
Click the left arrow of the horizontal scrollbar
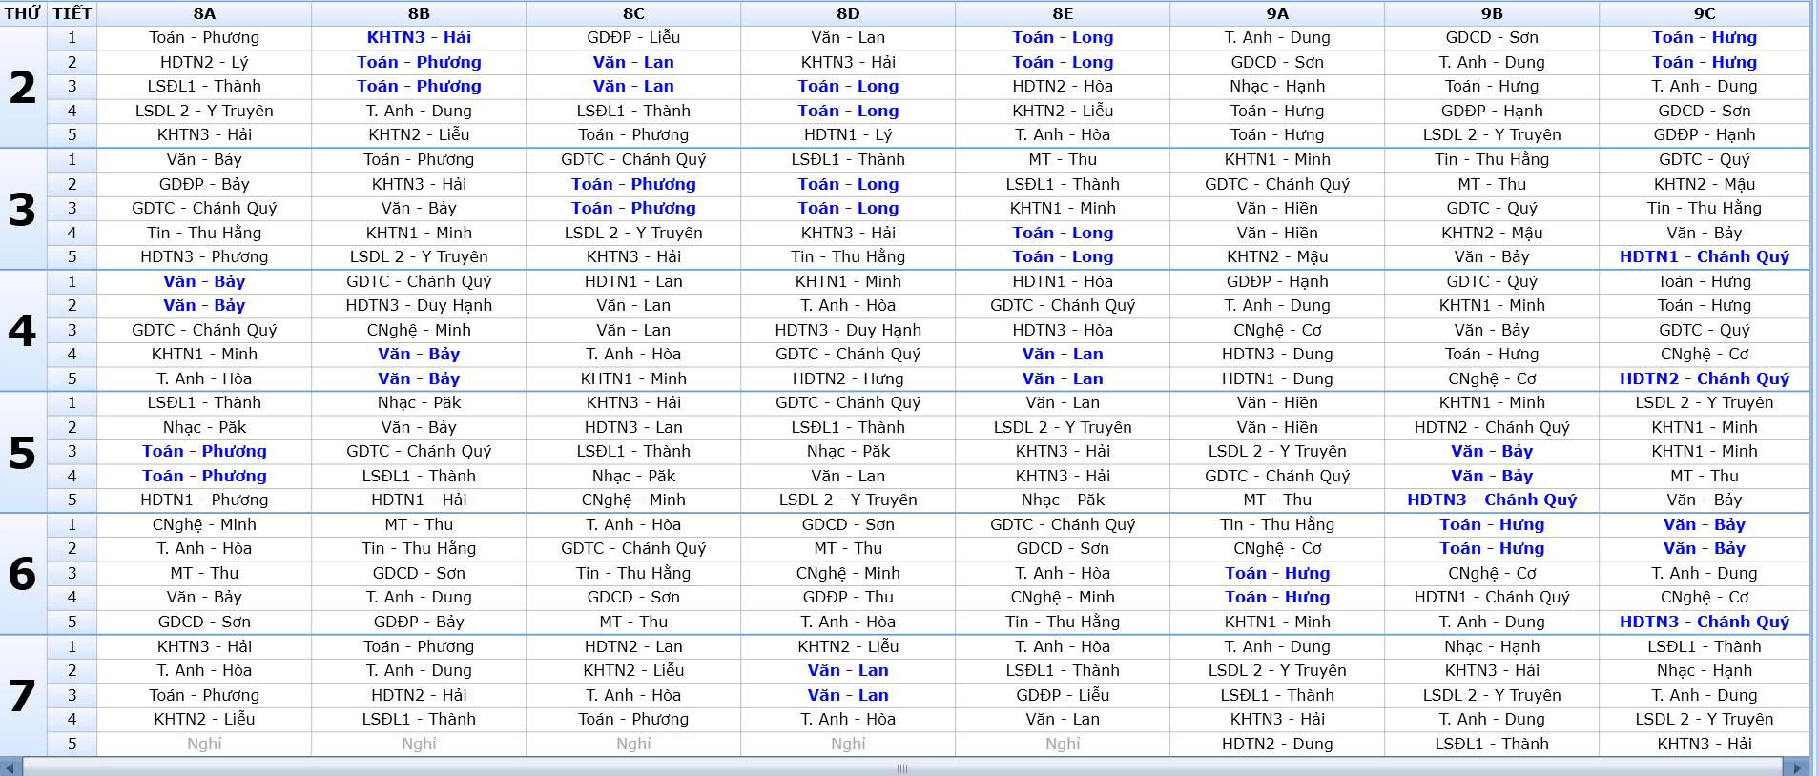[10, 767]
